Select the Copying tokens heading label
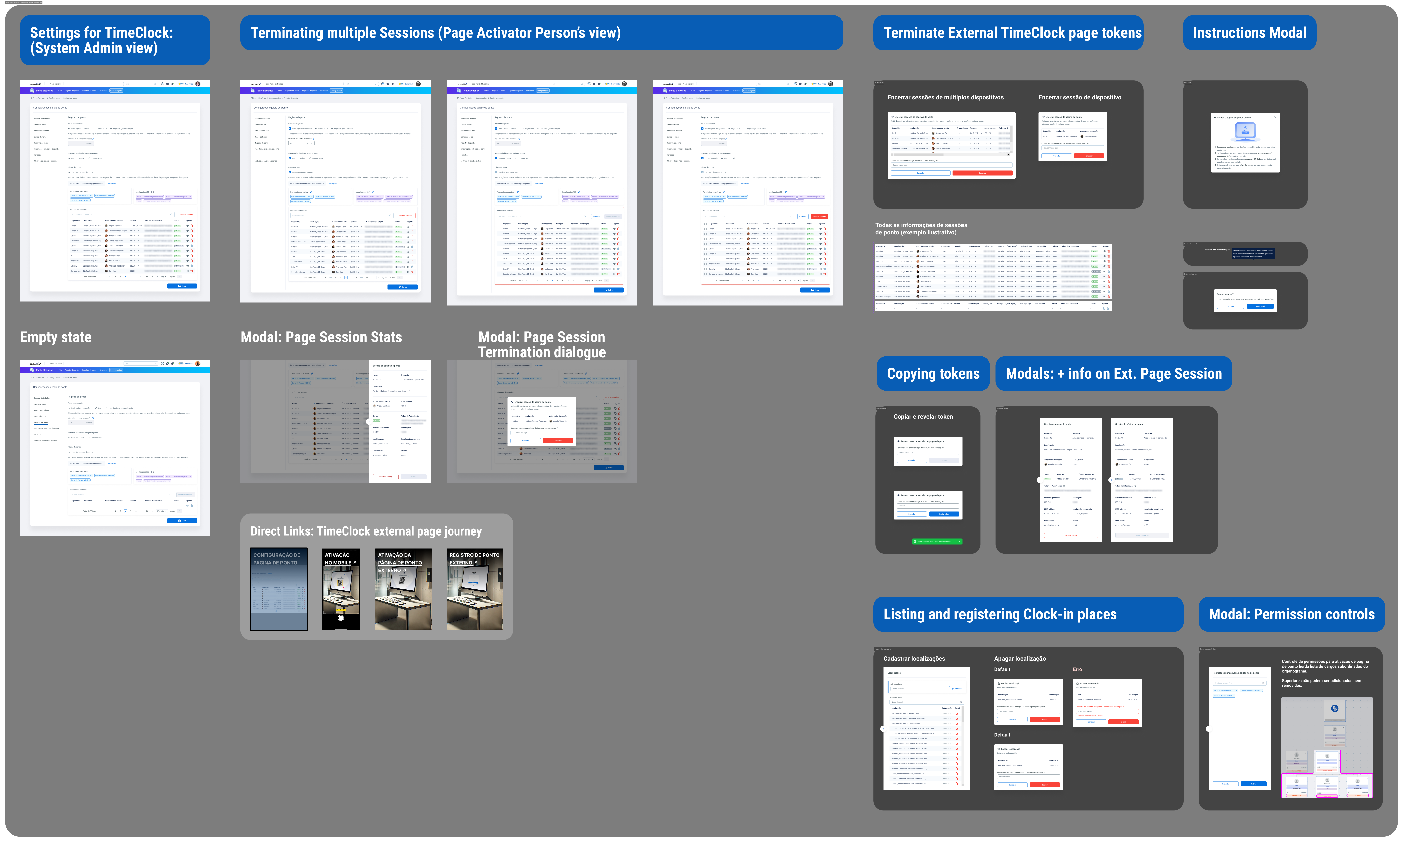Viewport: 1403px width, 842px height. point(933,373)
